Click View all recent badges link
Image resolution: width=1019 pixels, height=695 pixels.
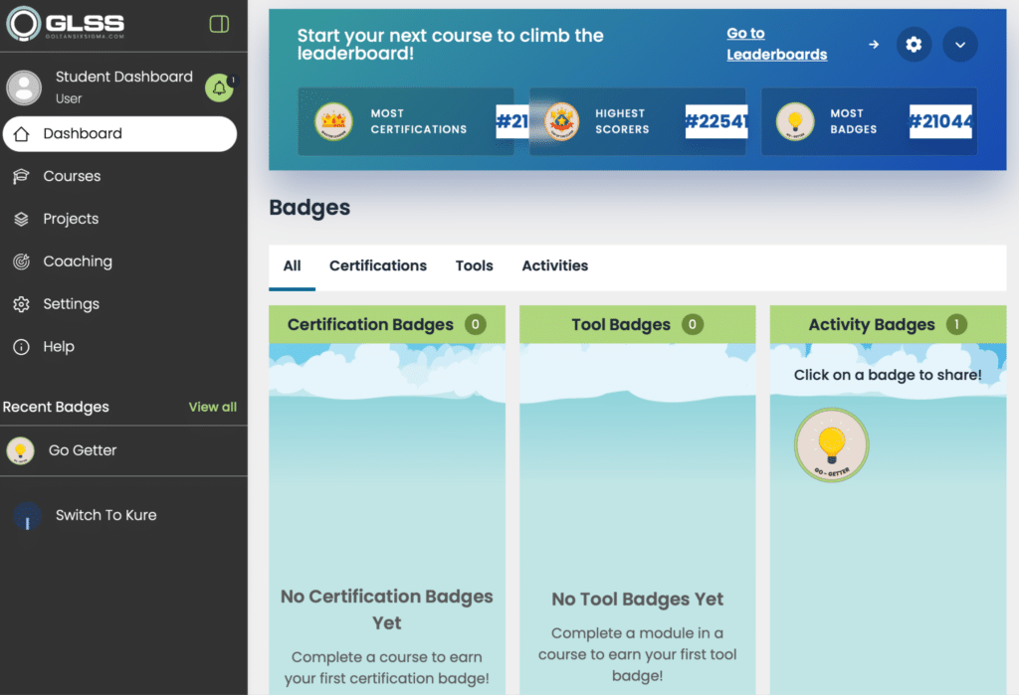(213, 408)
